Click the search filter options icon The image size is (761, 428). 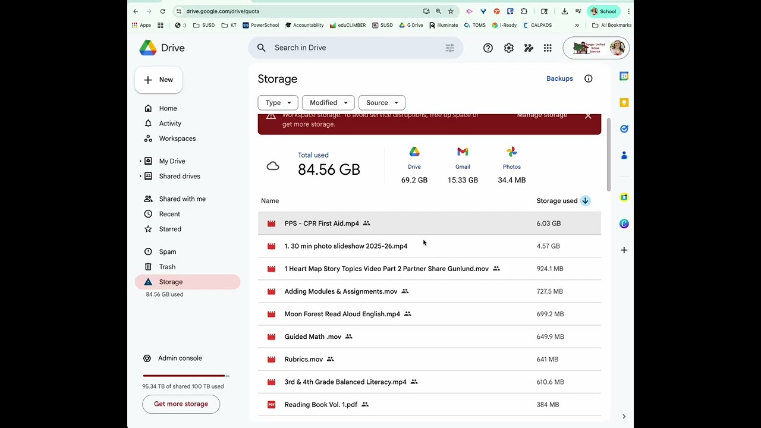(450, 48)
